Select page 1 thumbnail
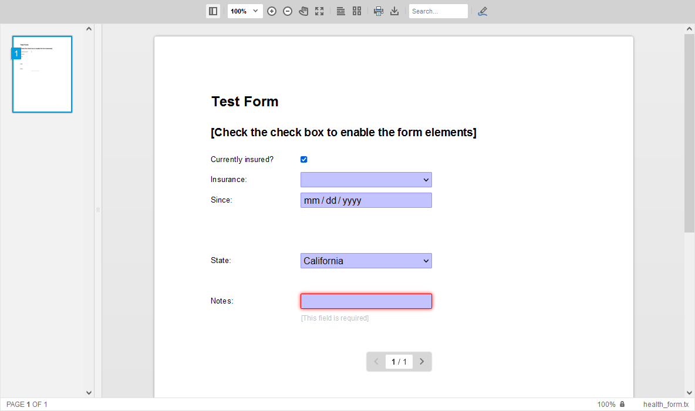The image size is (695, 411). (x=42, y=74)
